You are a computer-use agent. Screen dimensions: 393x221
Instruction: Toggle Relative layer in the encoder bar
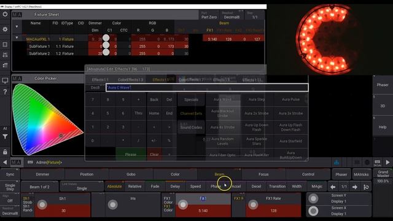pyautogui.click(x=134, y=187)
